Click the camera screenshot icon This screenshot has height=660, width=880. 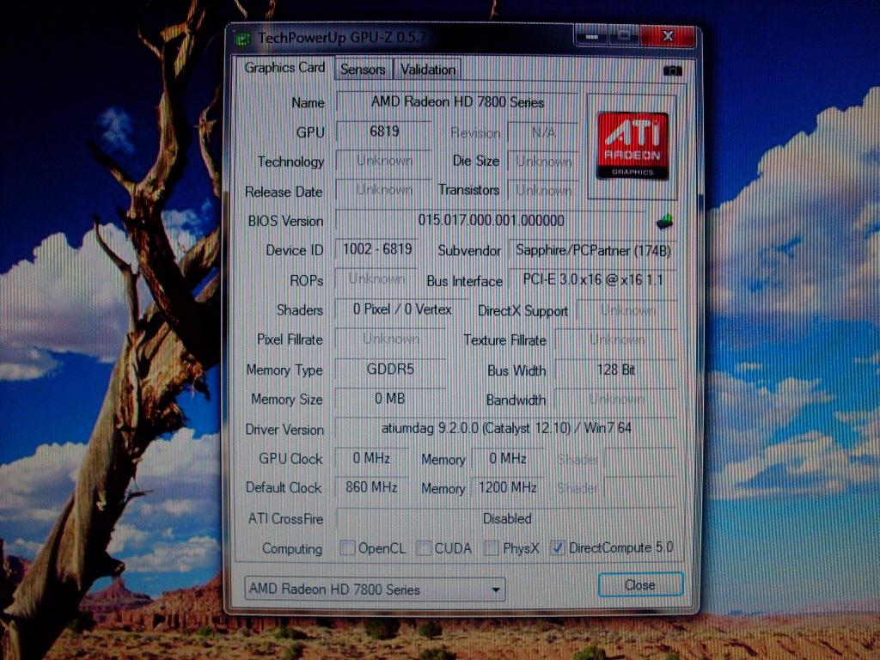(x=672, y=70)
